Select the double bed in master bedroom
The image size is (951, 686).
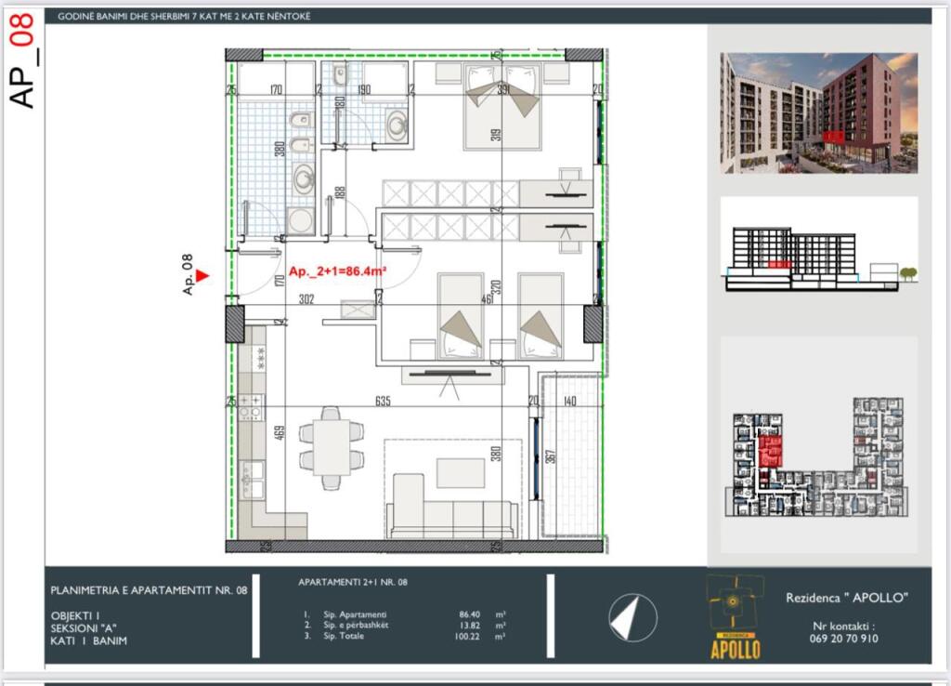(502, 106)
